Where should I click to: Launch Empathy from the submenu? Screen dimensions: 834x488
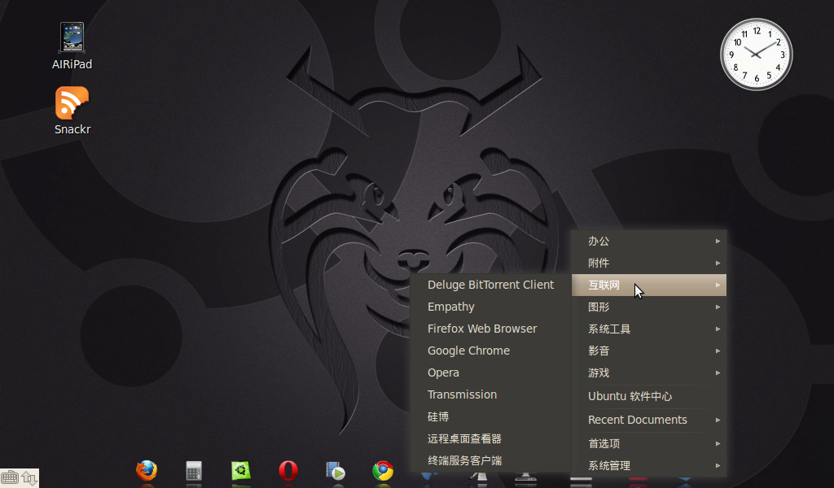click(490, 307)
